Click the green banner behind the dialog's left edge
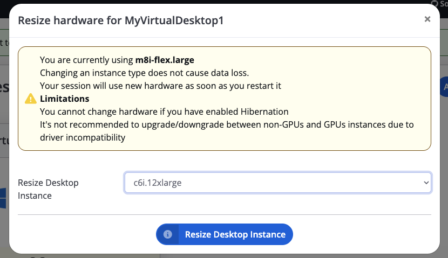 (4, 42)
